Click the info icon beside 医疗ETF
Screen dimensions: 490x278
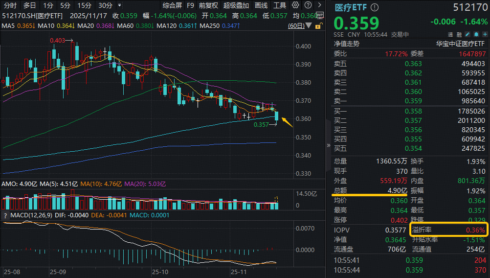tap(375, 7)
